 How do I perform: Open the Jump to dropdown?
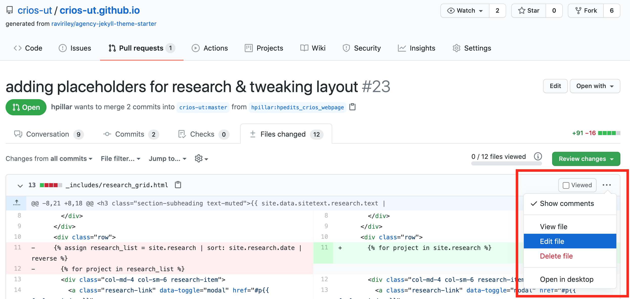(x=167, y=159)
